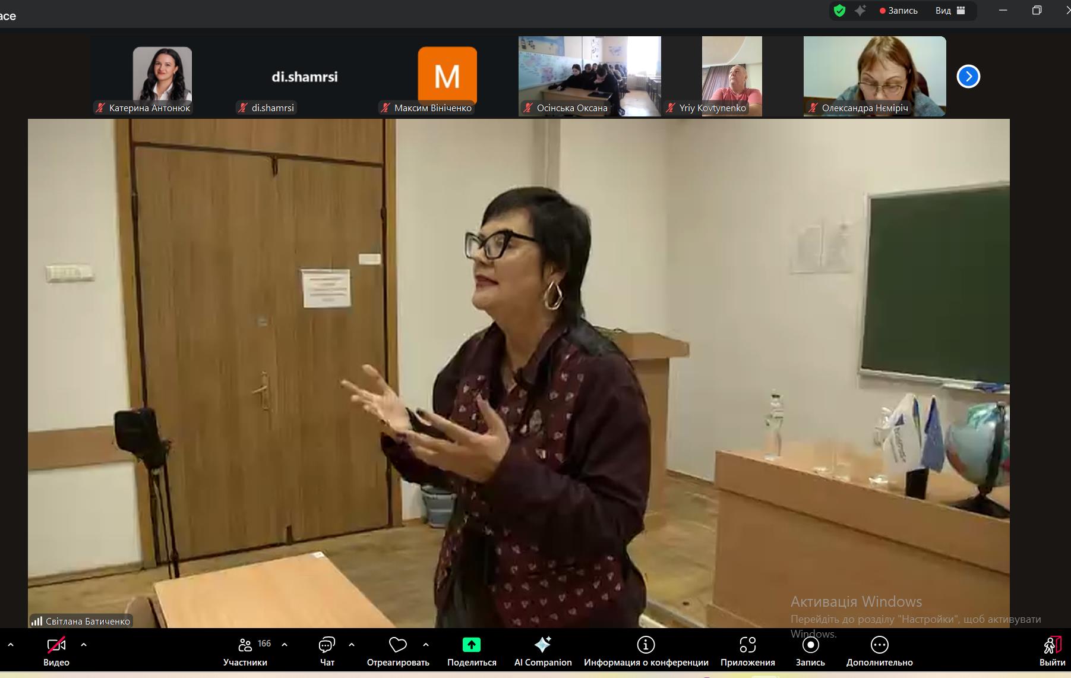Open the More options ellipsis icon
Screen dimensions: 1071x678
879,645
